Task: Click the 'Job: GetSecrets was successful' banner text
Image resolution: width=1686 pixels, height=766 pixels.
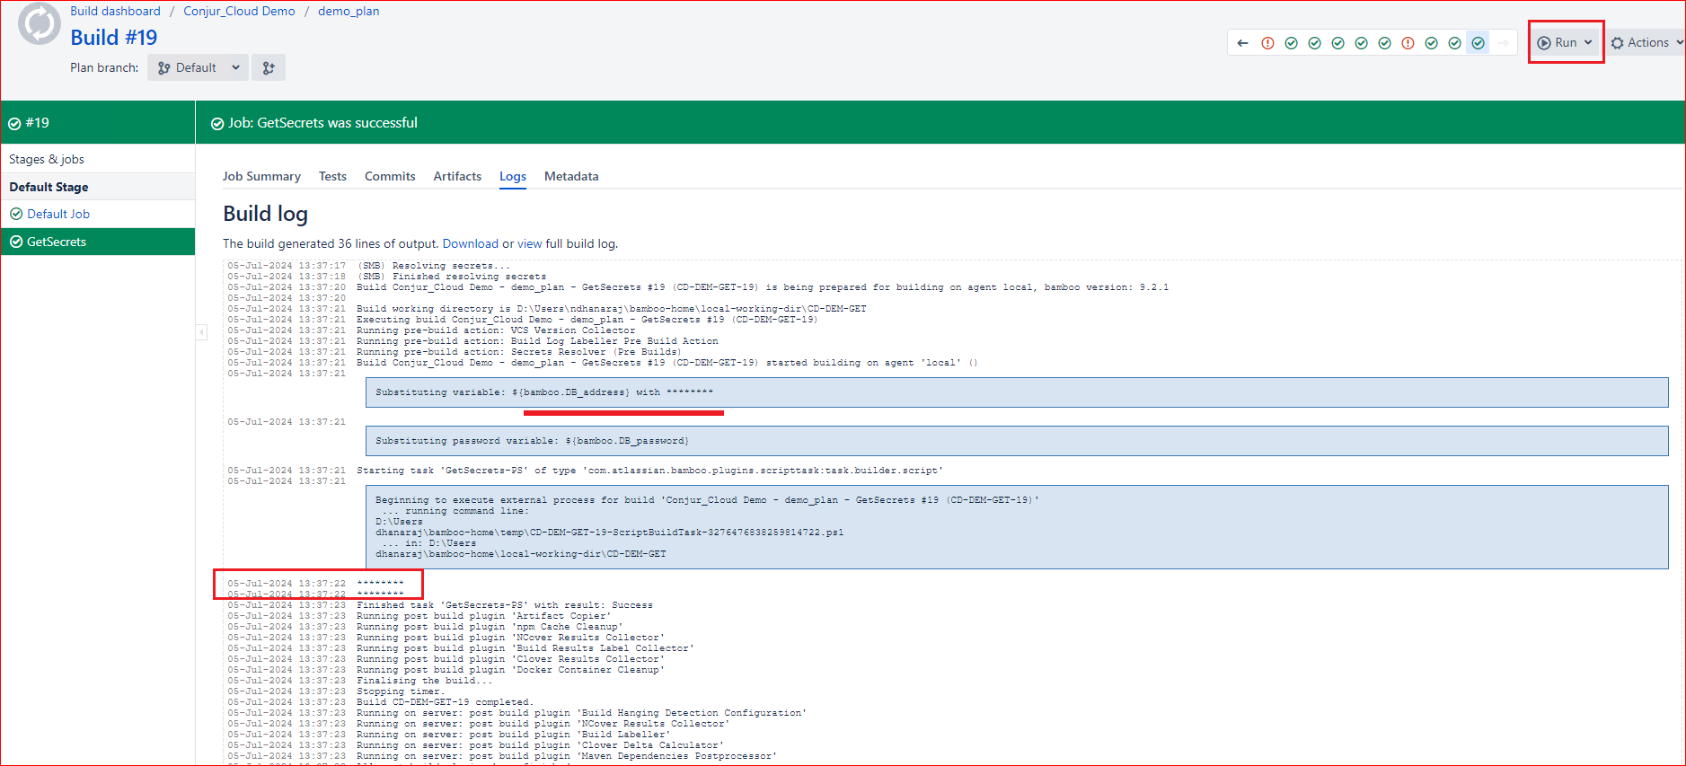Action: click(x=322, y=123)
